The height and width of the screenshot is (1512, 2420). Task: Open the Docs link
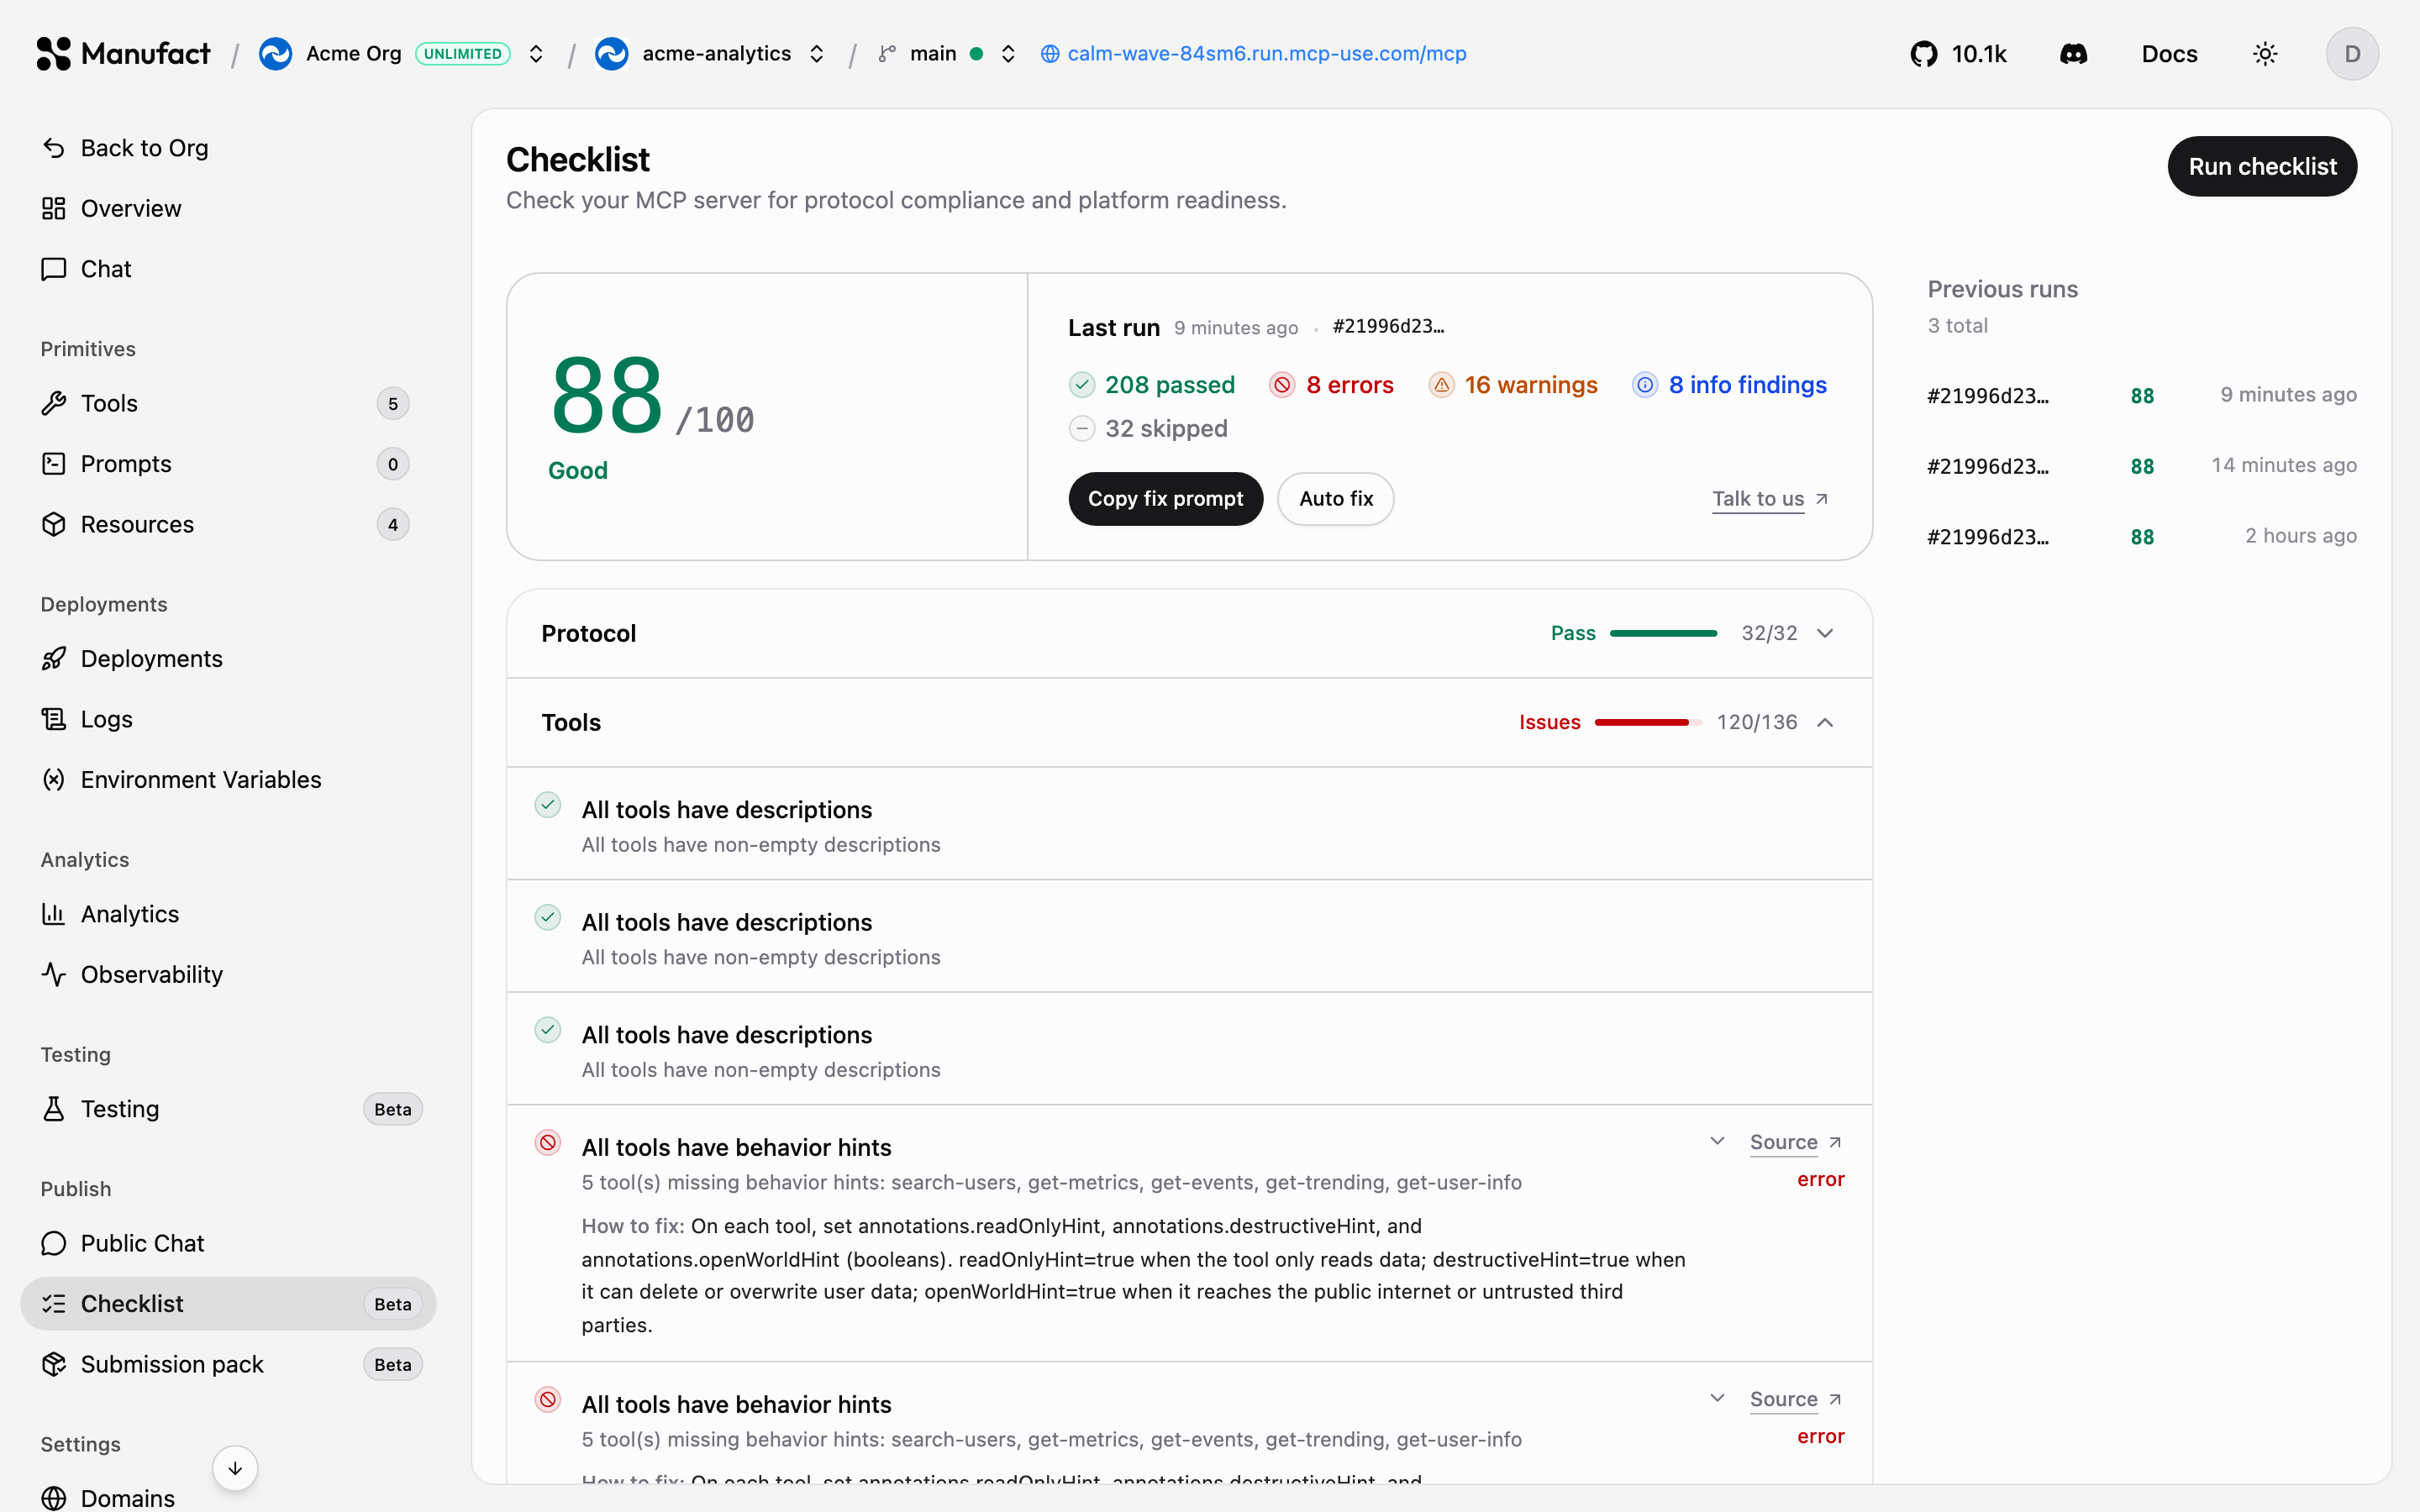point(2169,54)
